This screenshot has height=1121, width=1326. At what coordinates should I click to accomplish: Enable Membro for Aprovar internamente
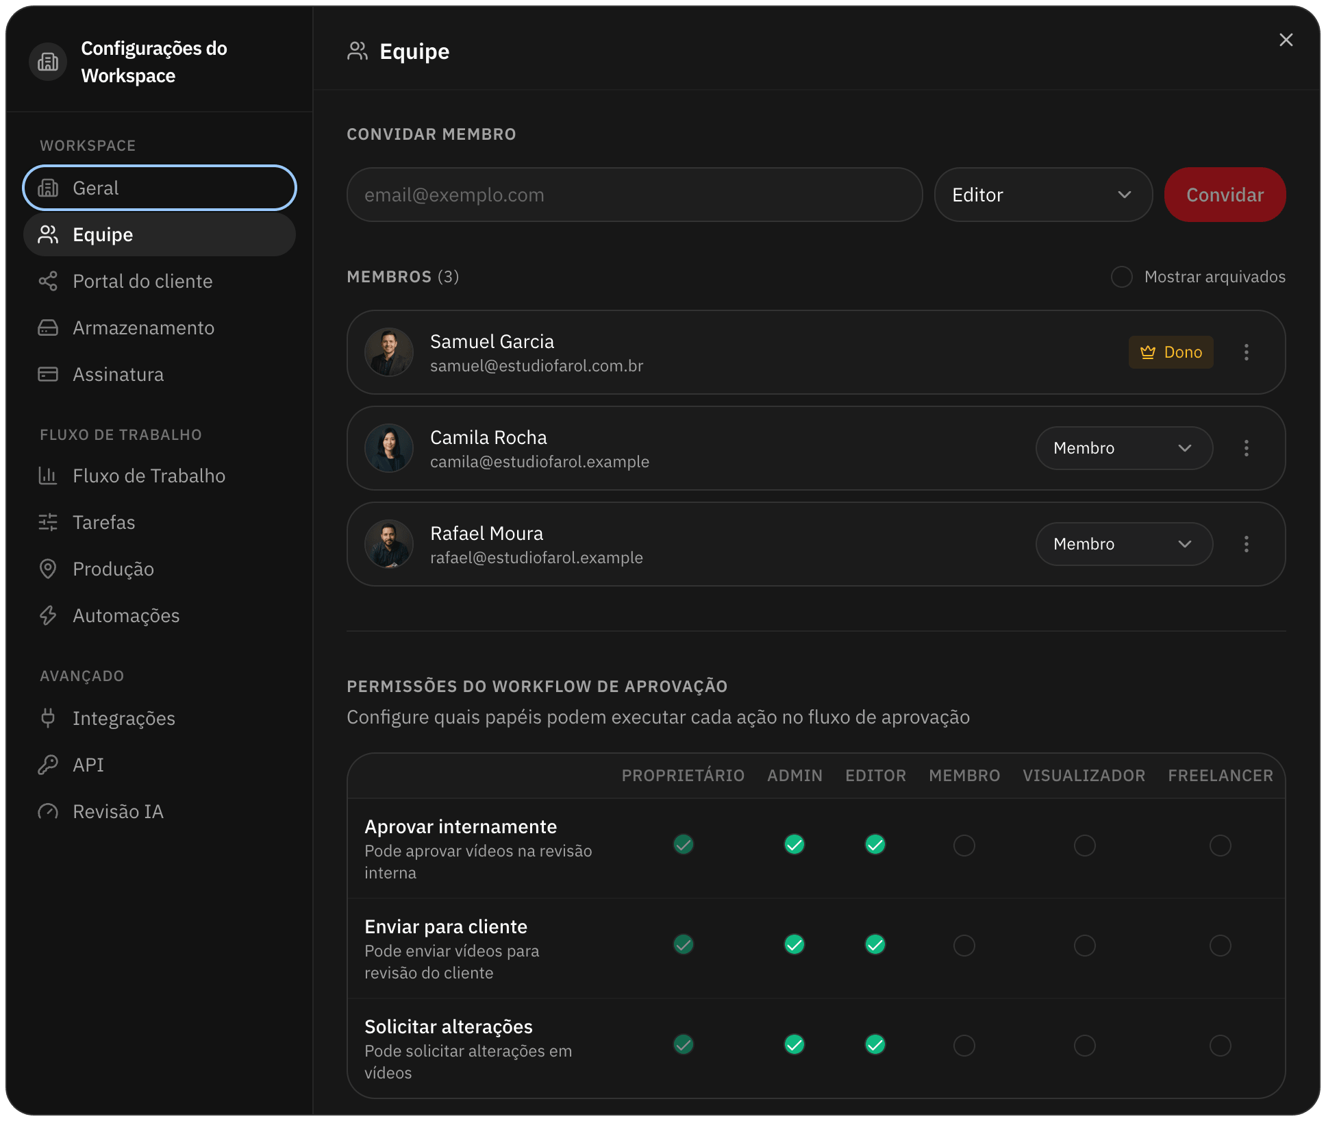click(964, 846)
